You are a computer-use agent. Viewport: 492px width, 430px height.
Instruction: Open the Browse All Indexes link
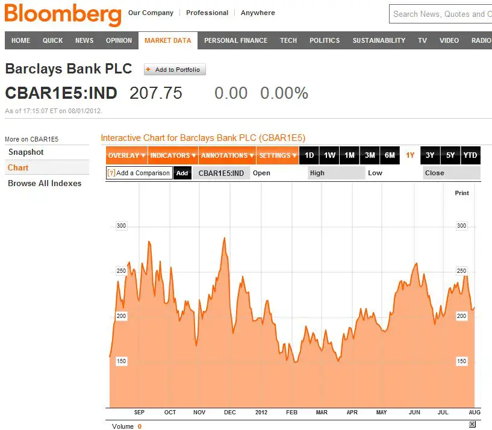click(45, 183)
